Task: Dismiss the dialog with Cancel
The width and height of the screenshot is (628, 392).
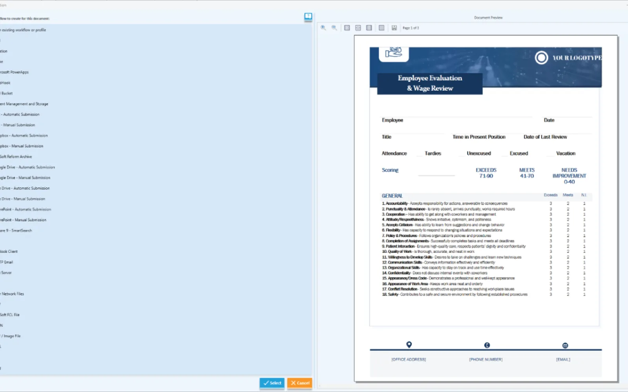Action: click(x=300, y=383)
